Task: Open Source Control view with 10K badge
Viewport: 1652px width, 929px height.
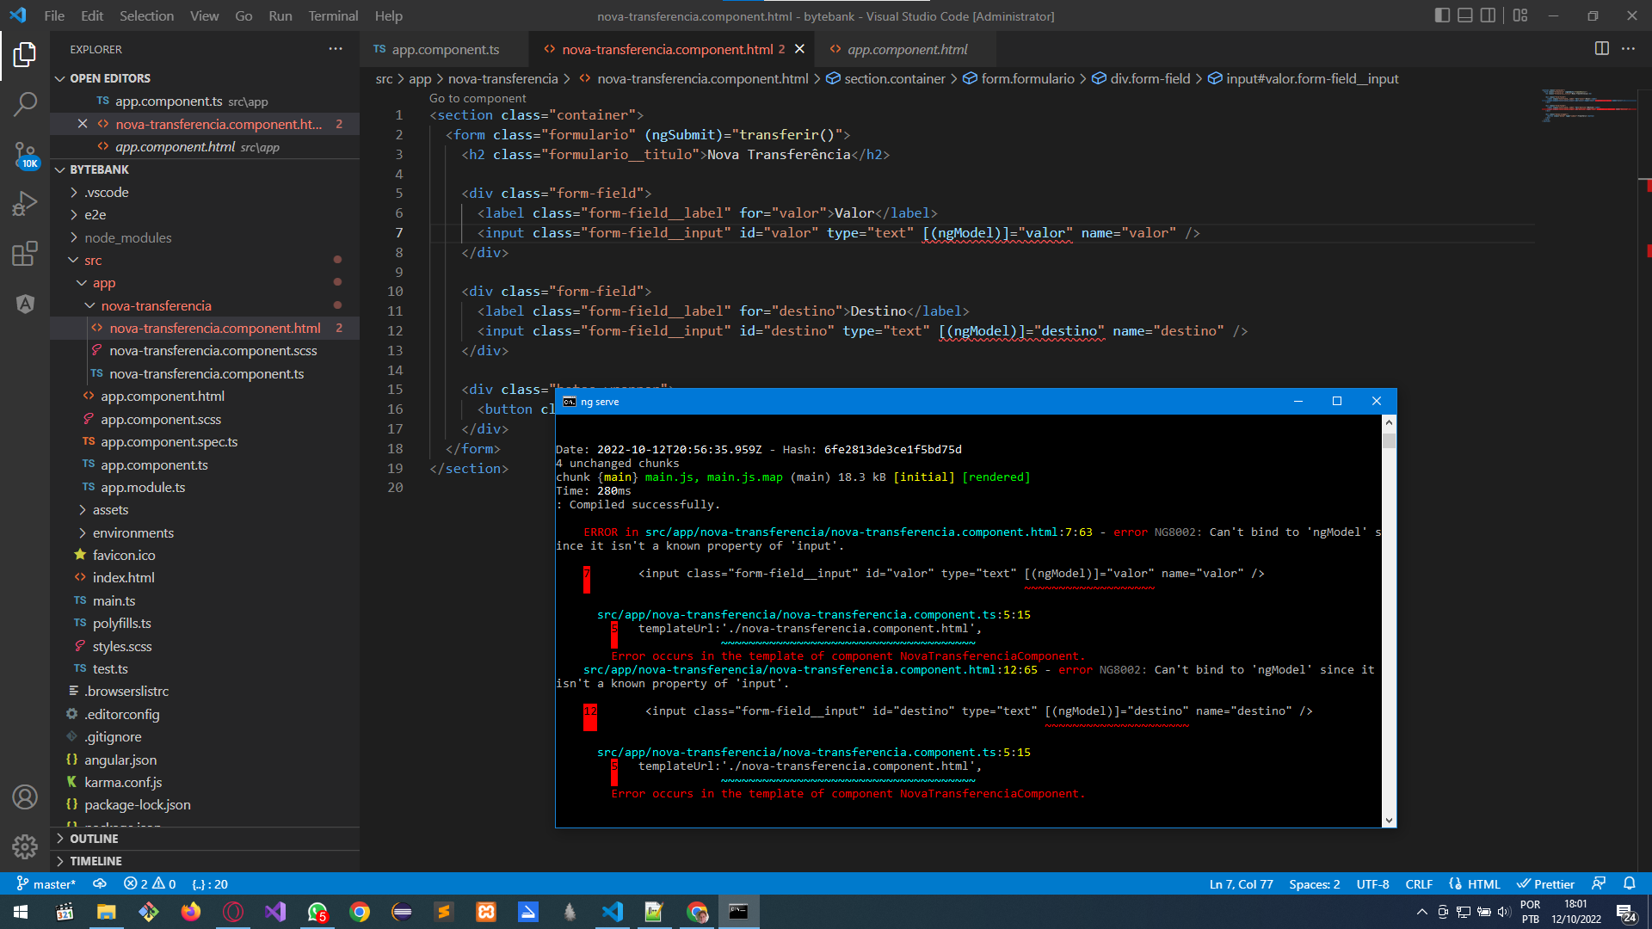Action: click(25, 155)
